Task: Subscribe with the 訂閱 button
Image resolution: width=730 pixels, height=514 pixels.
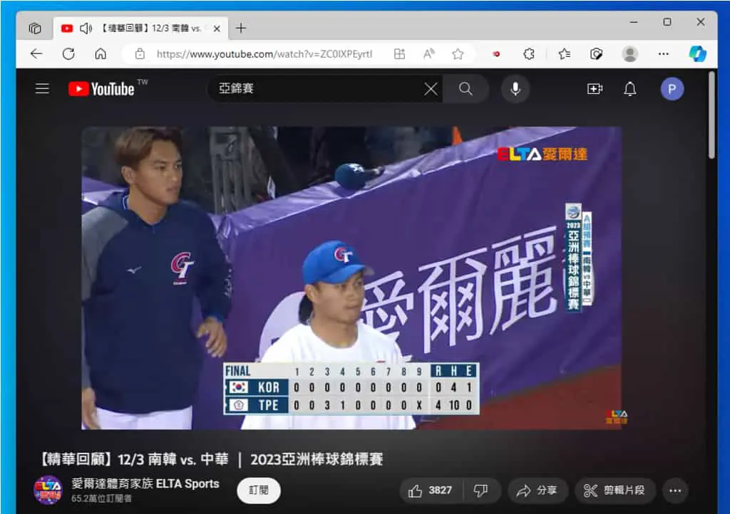Action: [258, 491]
